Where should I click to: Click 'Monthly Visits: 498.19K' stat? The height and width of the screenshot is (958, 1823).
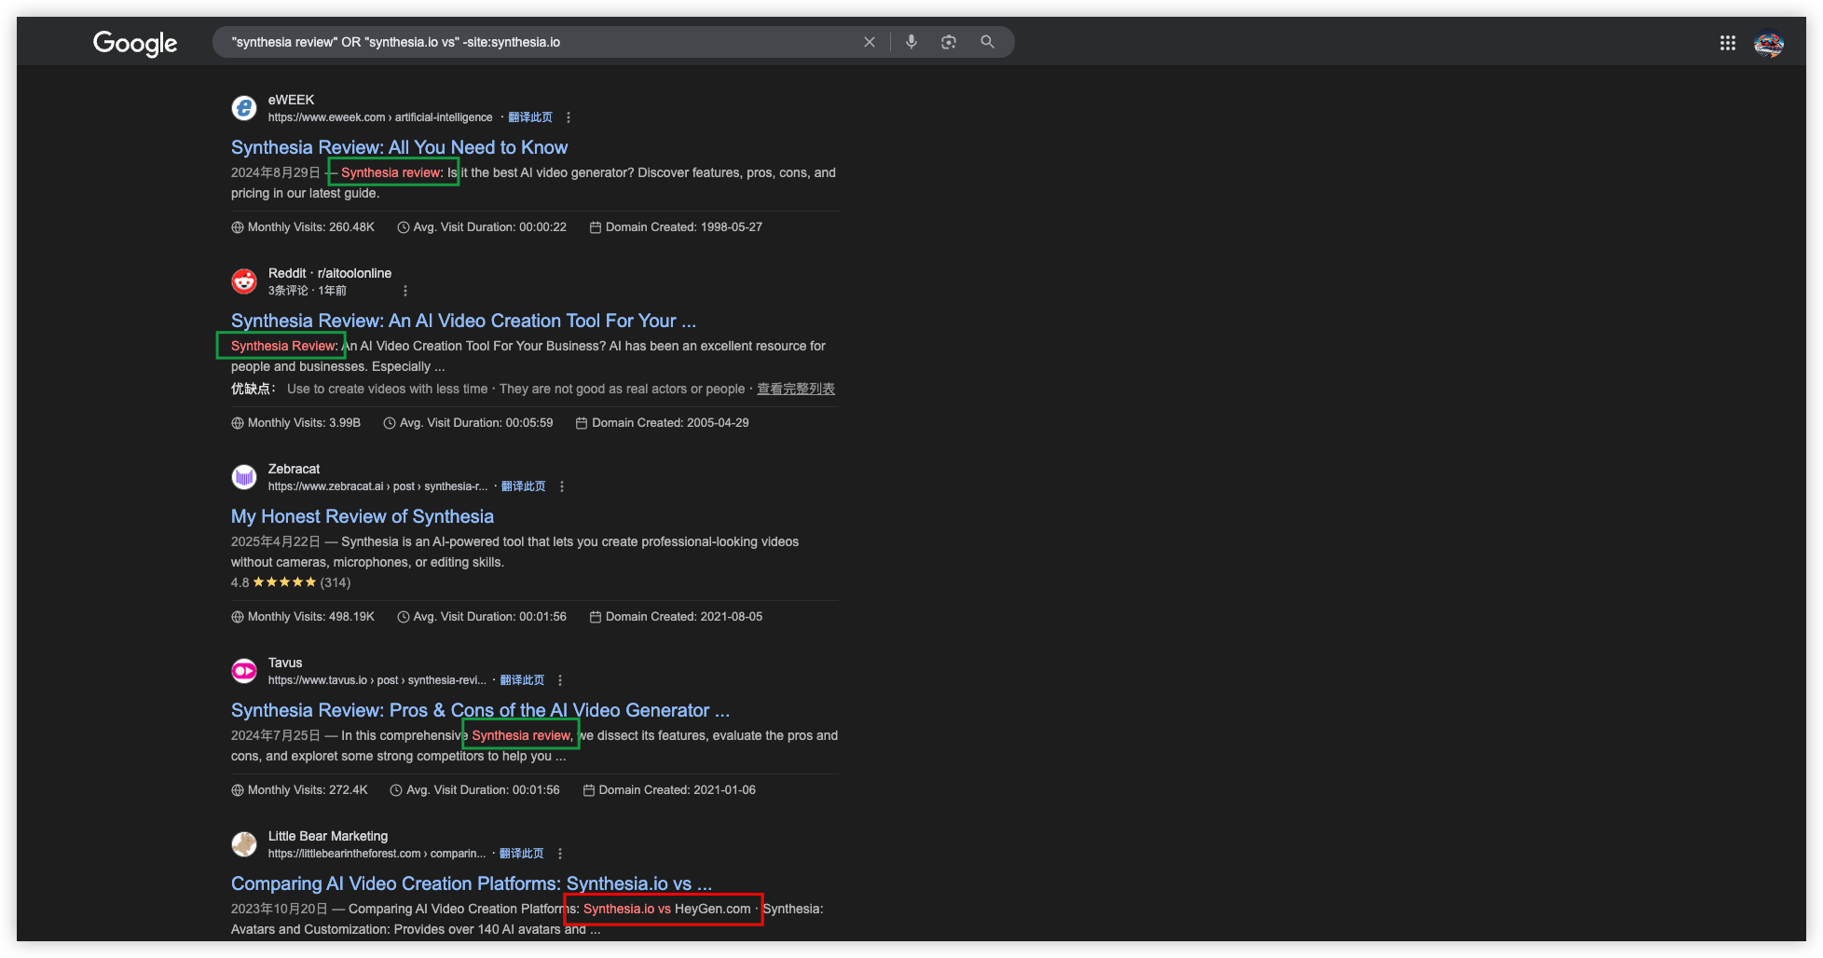303,617
